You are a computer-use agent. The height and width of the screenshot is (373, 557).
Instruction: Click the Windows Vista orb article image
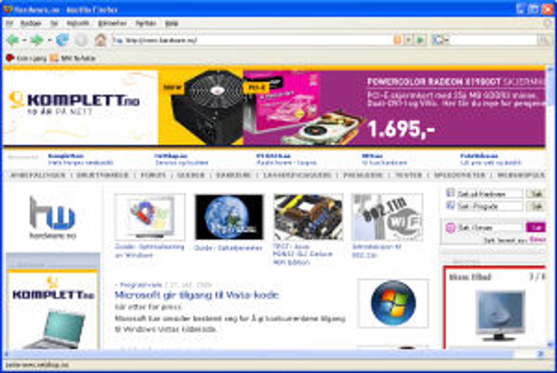click(x=393, y=303)
